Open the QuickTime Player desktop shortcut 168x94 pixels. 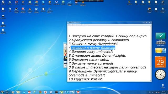point(70,3)
